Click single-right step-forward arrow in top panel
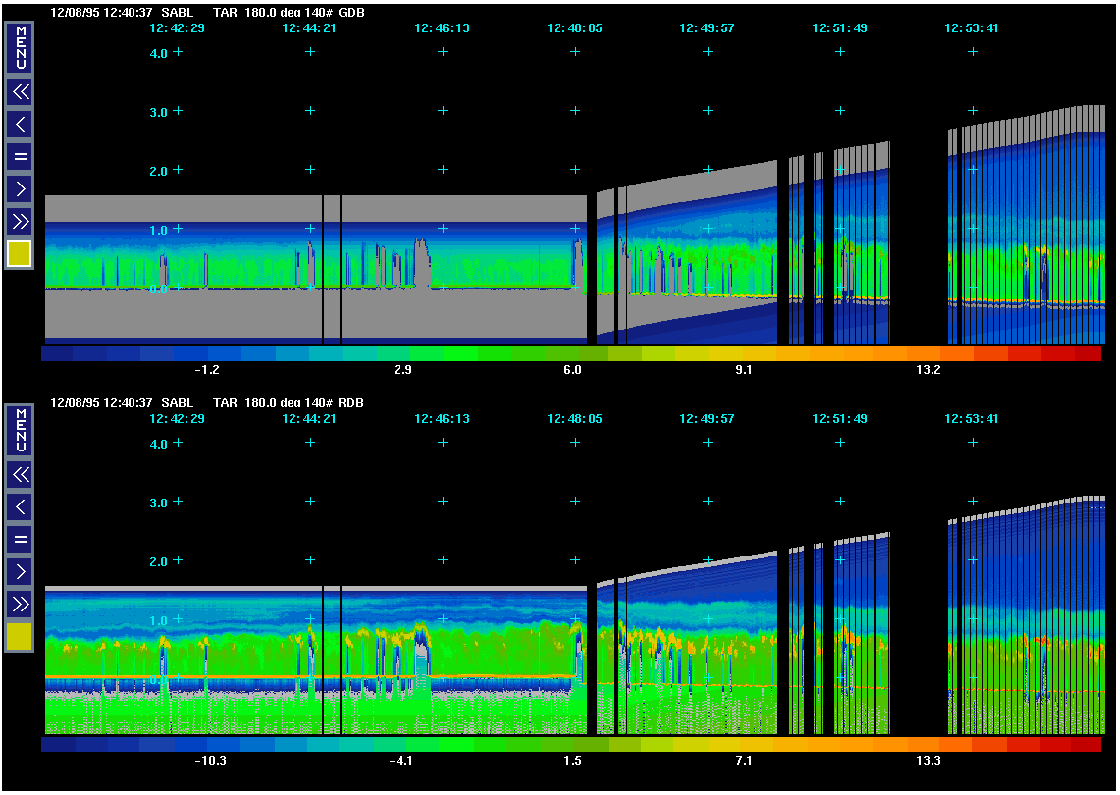The height and width of the screenshot is (795, 1120). pyautogui.click(x=20, y=188)
